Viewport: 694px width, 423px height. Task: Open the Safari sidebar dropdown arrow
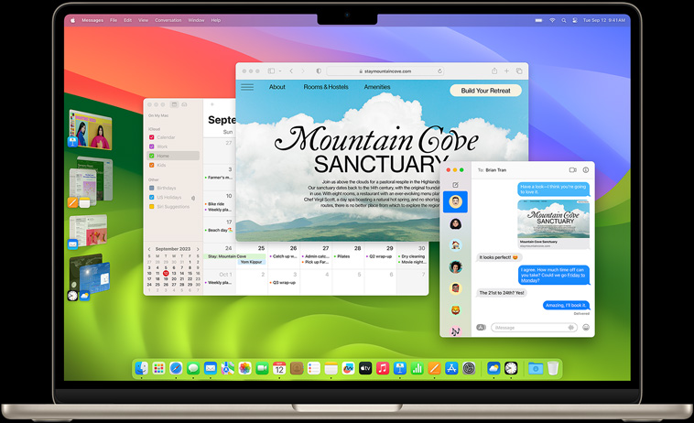(x=279, y=70)
